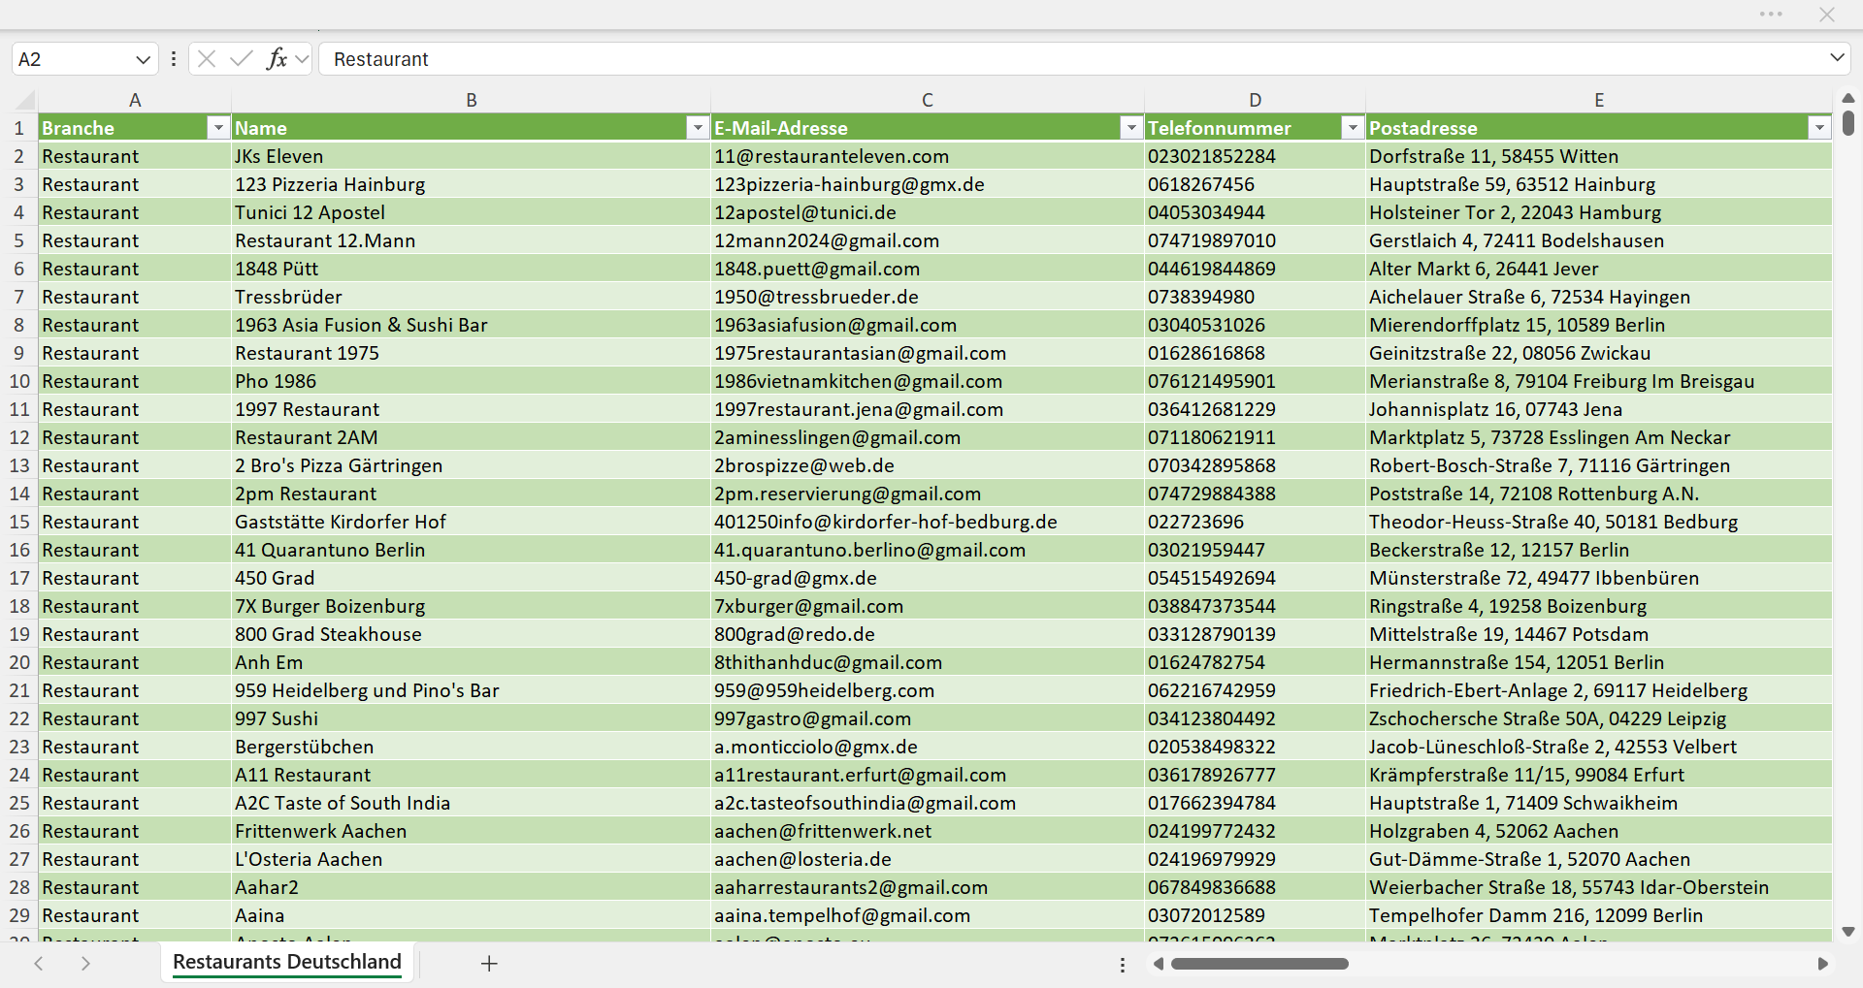Select address Krämpferstraße 11/15, 99084 Erfurt
Viewport: 1863px width, 988px height.
tap(1599, 775)
